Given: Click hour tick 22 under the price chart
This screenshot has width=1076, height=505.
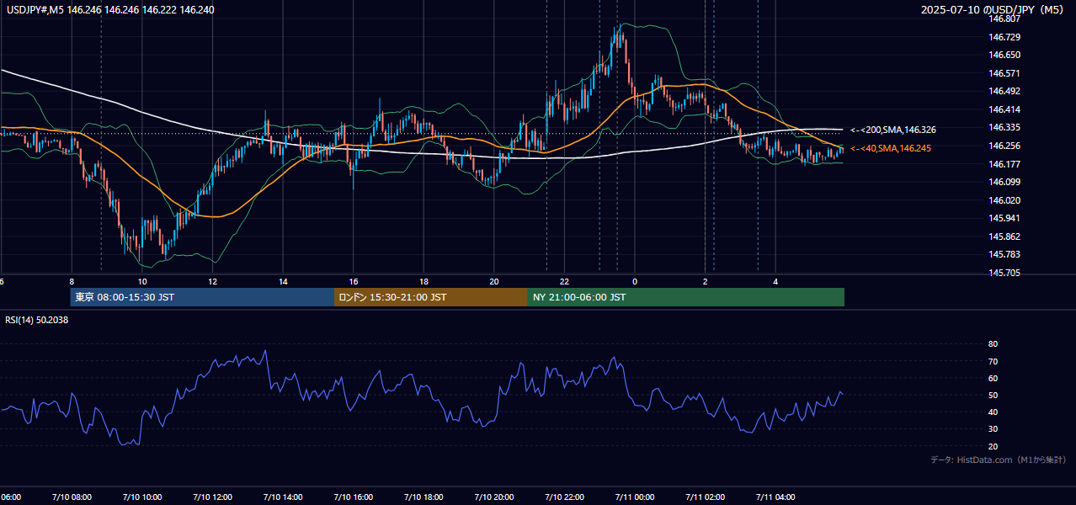Looking at the screenshot, I should (564, 281).
